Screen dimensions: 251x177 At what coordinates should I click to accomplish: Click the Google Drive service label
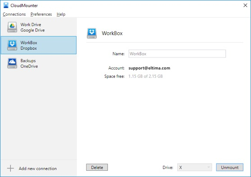pos(32,30)
